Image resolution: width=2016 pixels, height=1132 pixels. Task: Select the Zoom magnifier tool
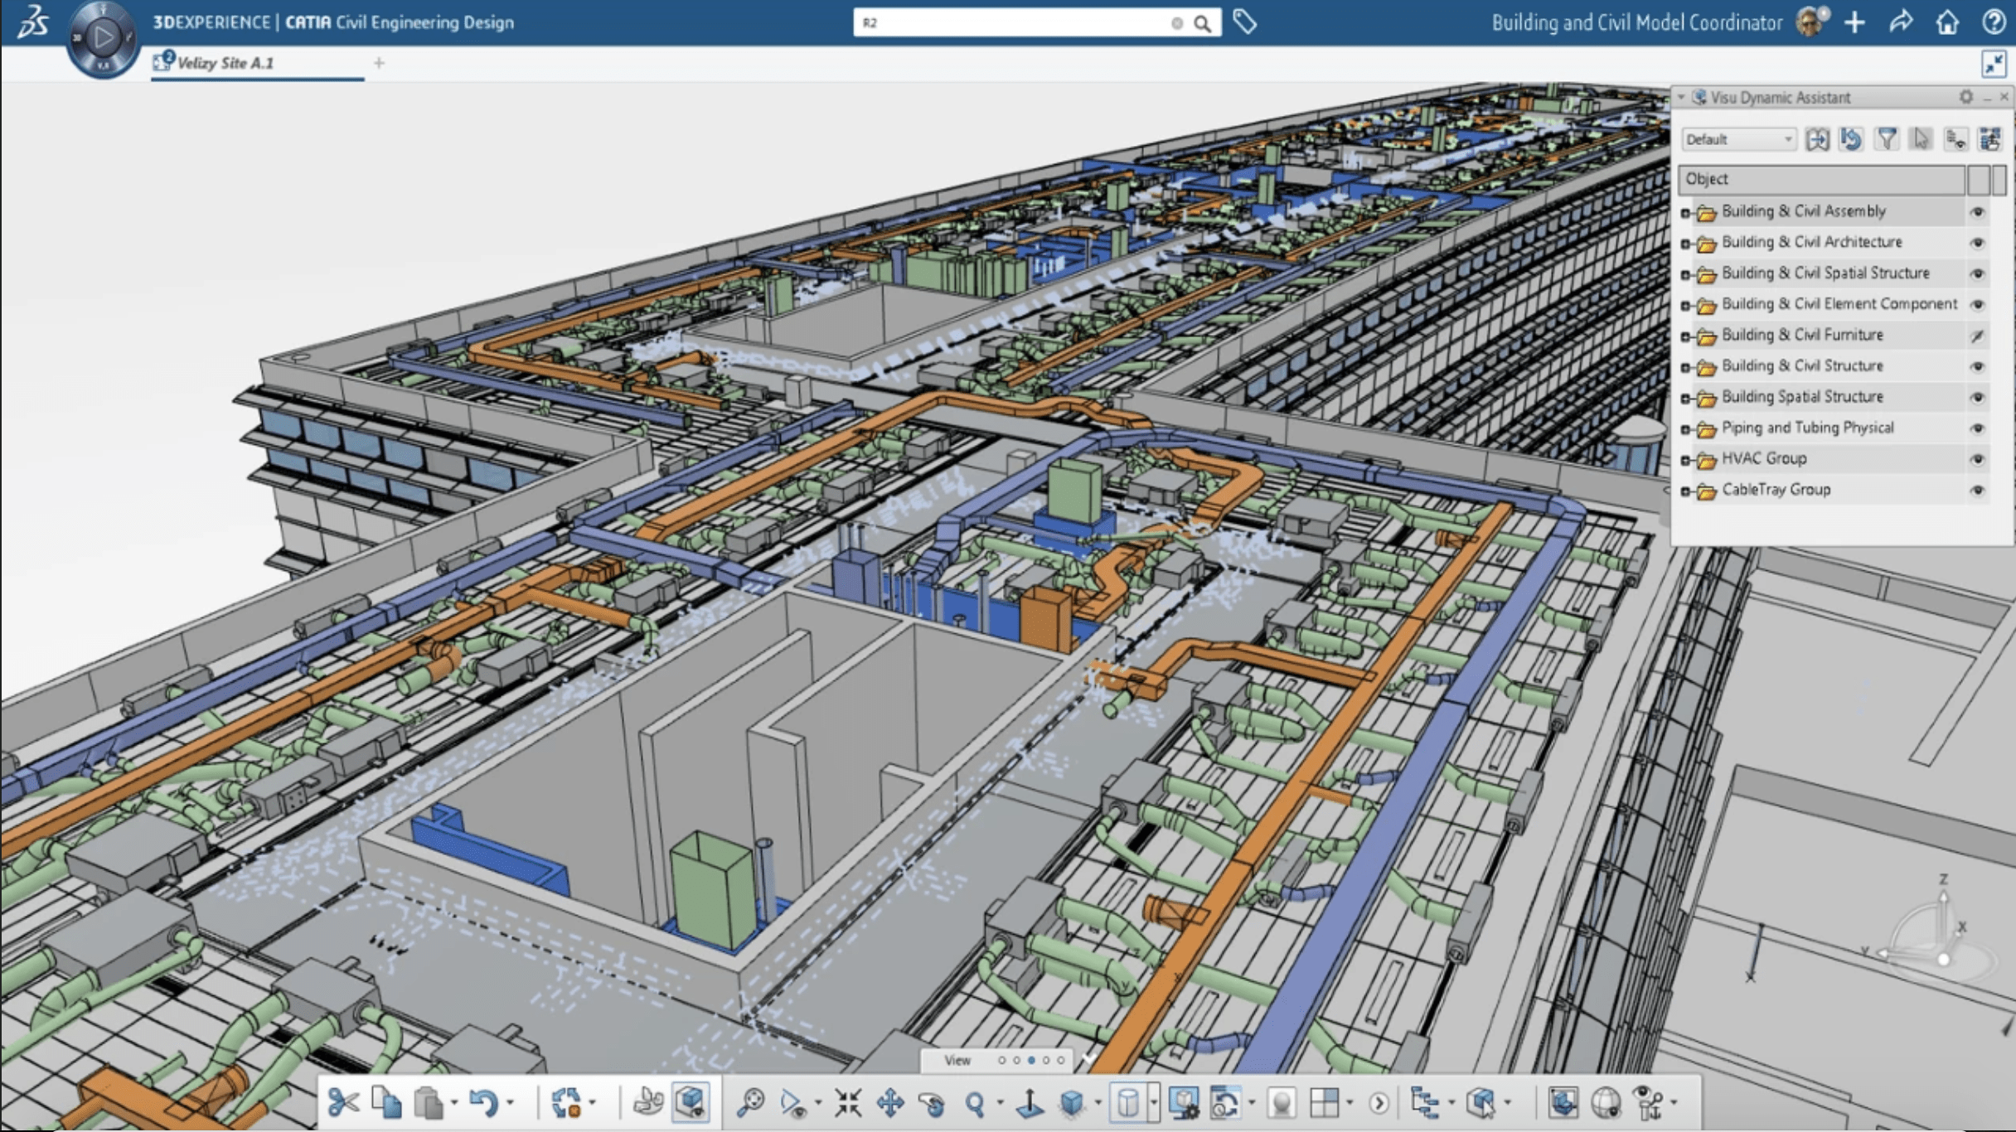click(975, 1103)
